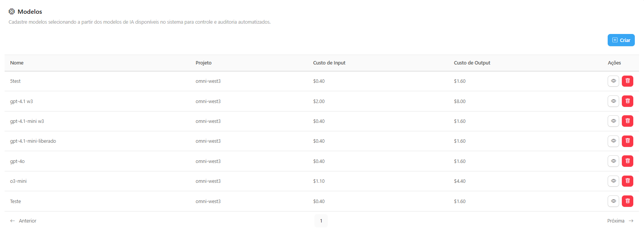The height and width of the screenshot is (229, 644).
Task: View the o3-mini model details
Action: point(613,181)
